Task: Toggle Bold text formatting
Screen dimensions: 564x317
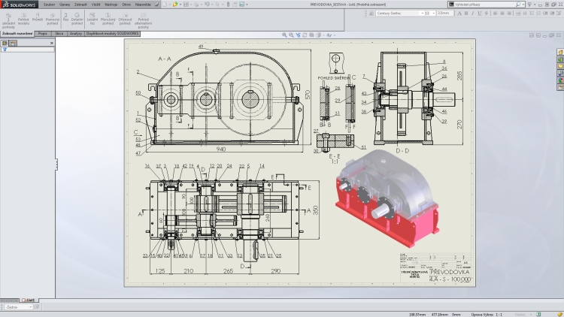Action: click(x=466, y=13)
